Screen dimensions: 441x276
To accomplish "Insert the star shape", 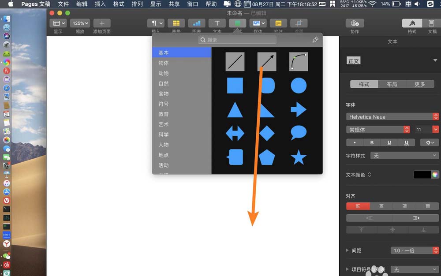I will pos(299,157).
